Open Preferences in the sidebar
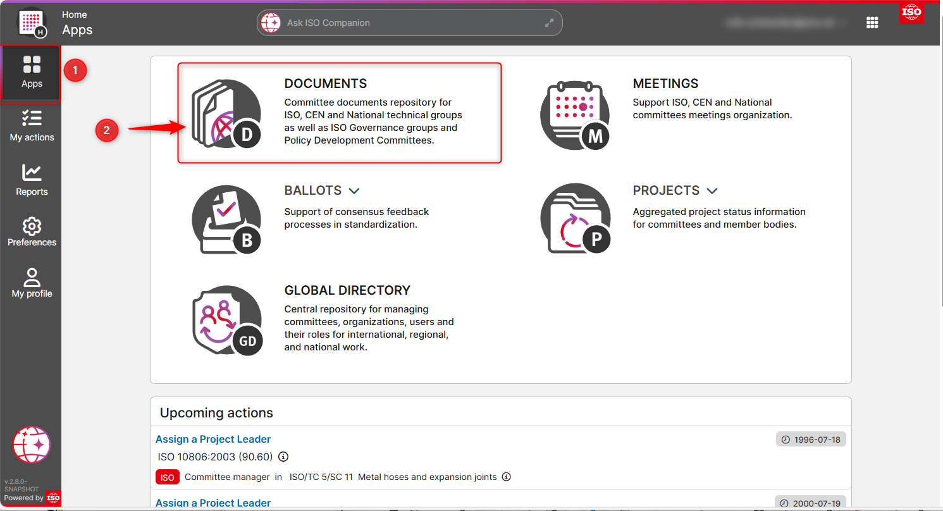Screen dimensions: 943x511 click(32, 232)
